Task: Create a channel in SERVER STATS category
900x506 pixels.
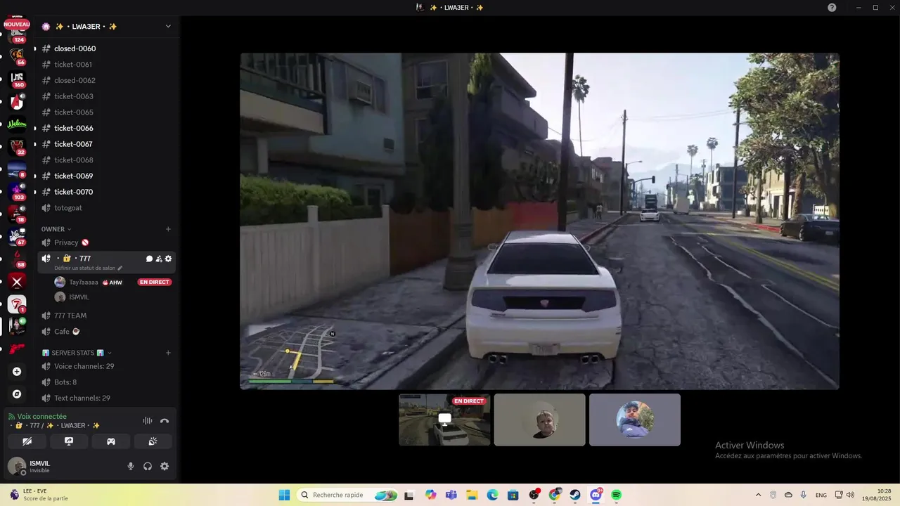Action: coord(168,353)
